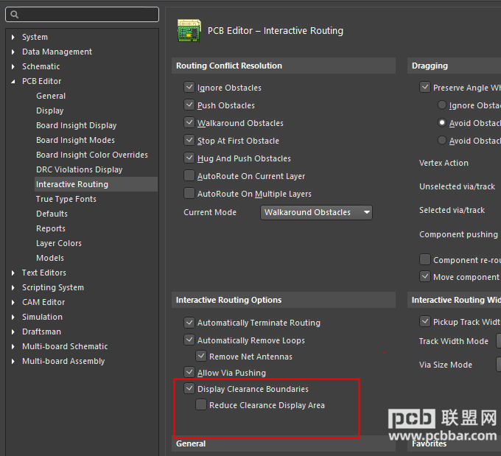
Task: Open the Models preferences page
Action: pos(50,258)
